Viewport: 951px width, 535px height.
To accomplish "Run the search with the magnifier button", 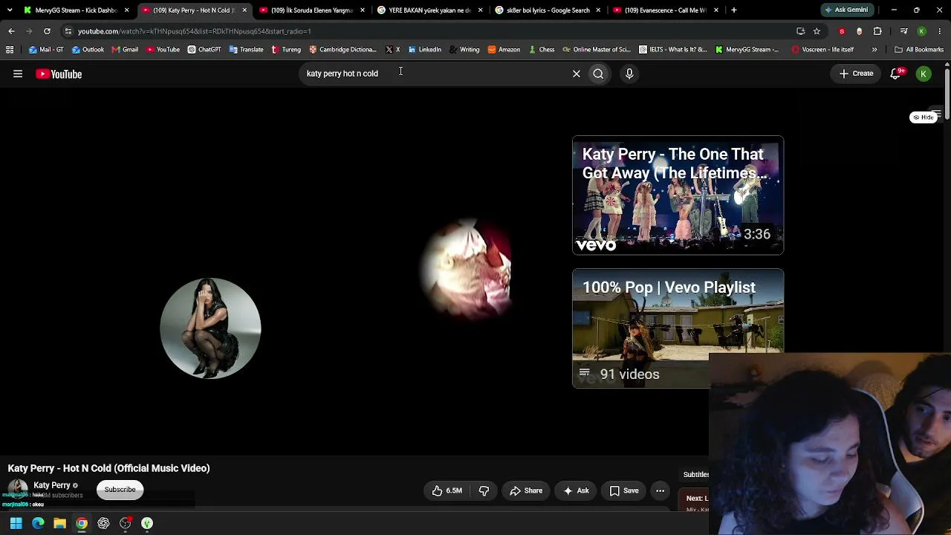I will coord(598,74).
